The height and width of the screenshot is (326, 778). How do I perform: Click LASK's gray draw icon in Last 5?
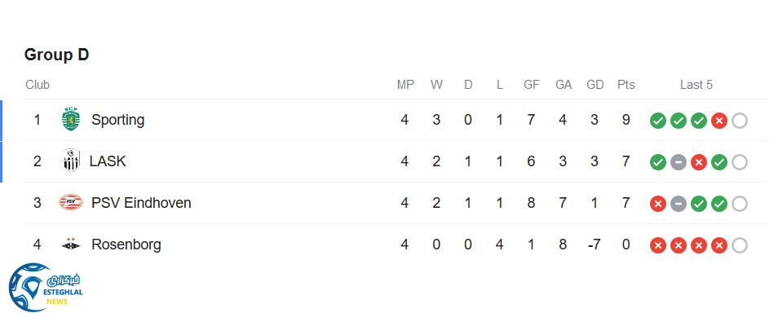678,162
